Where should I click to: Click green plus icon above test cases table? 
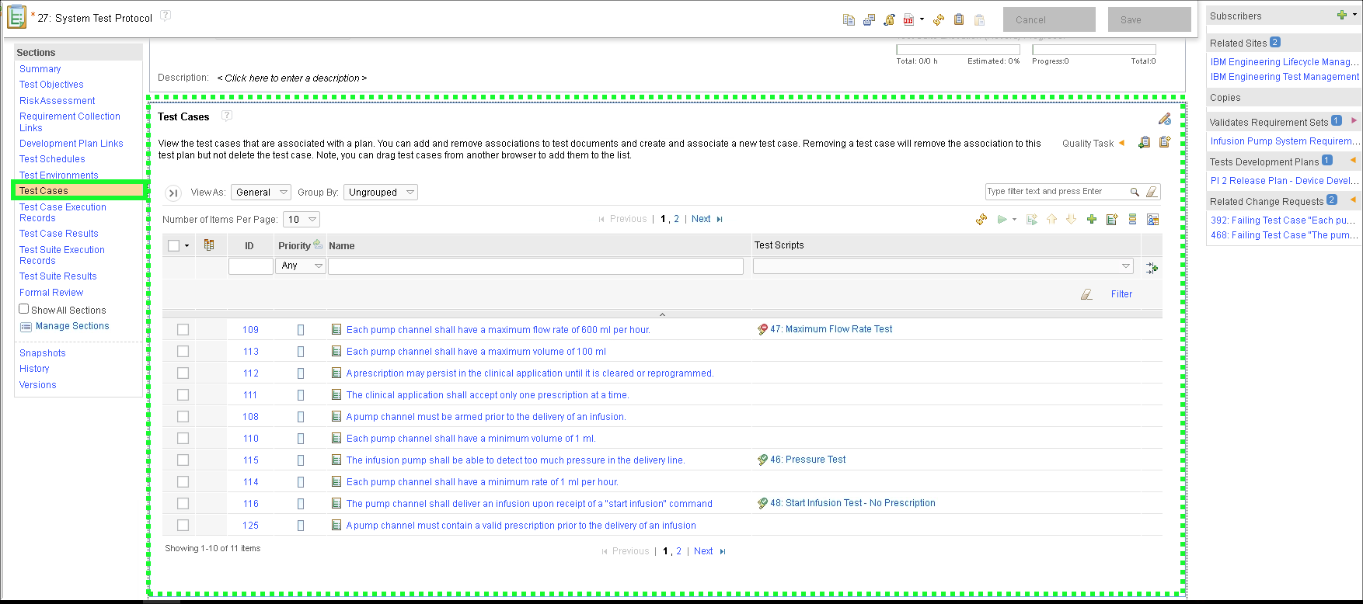(1092, 220)
